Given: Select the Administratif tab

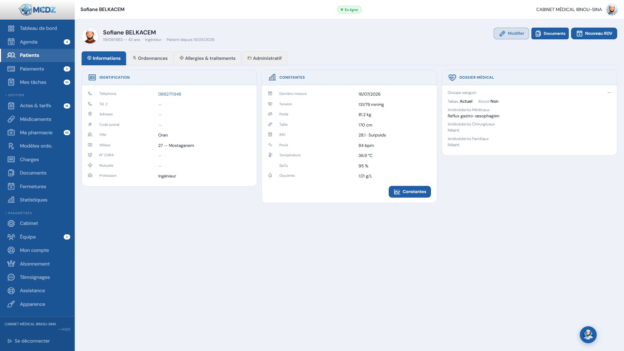Looking at the screenshot, I should tap(265, 58).
